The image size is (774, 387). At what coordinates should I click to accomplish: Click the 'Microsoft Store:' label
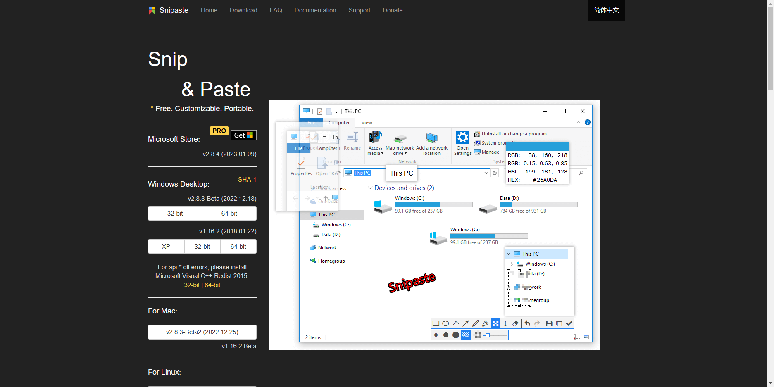(174, 139)
